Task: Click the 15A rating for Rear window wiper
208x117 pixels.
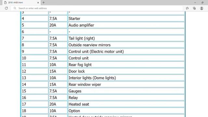Action: (x=58, y=84)
